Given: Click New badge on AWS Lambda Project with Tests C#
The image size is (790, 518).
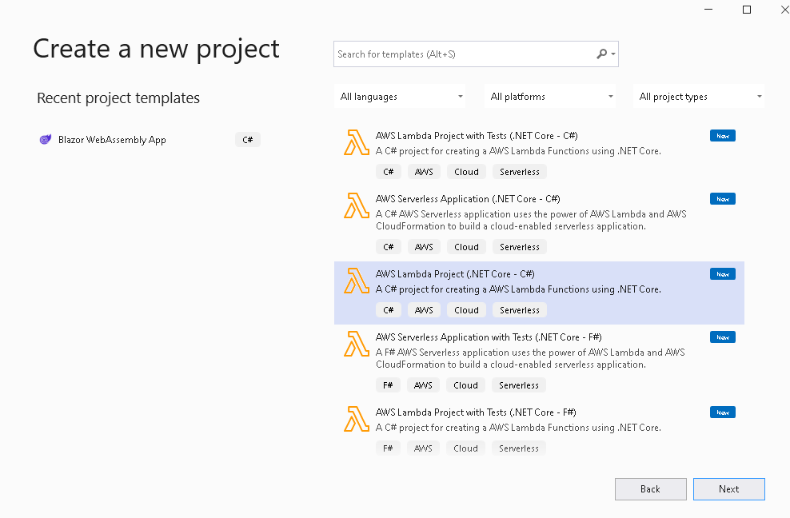Looking at the screenshot, I should pos(723,136).
